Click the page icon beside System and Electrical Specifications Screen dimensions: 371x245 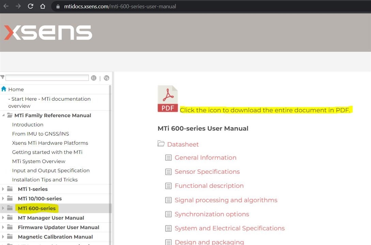168,228
